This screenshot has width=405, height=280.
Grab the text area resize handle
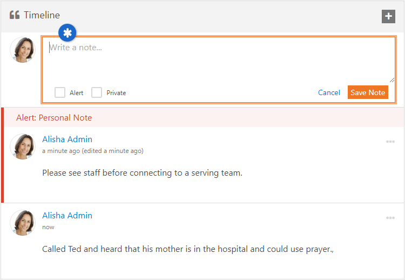(x=392, y=80)
